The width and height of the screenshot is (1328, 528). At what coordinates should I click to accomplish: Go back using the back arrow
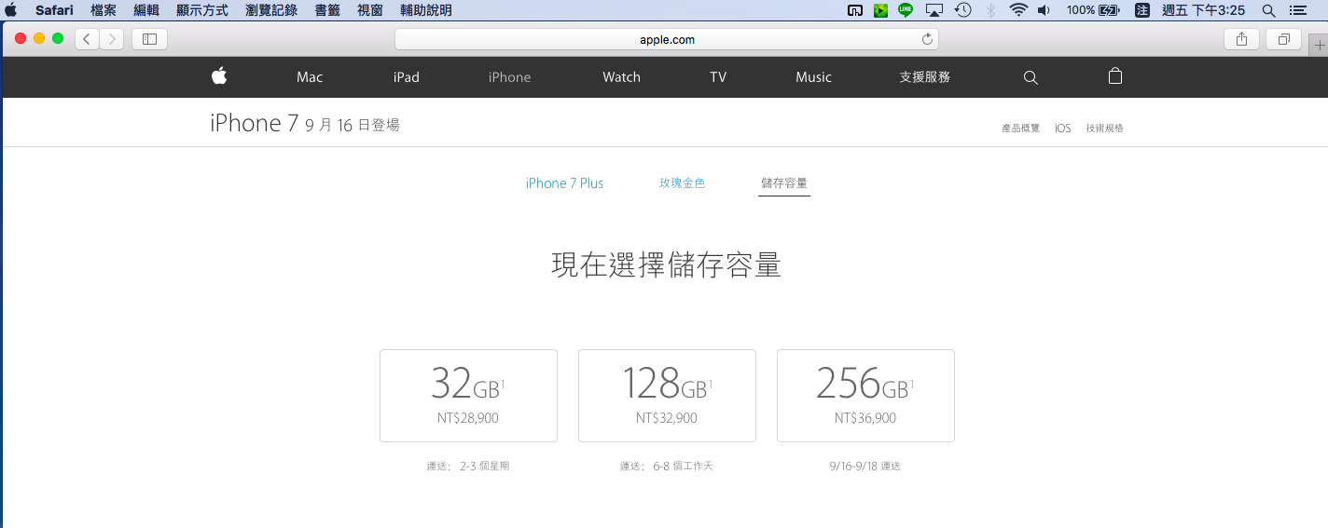pyautogui.click(x=87, y=39)
